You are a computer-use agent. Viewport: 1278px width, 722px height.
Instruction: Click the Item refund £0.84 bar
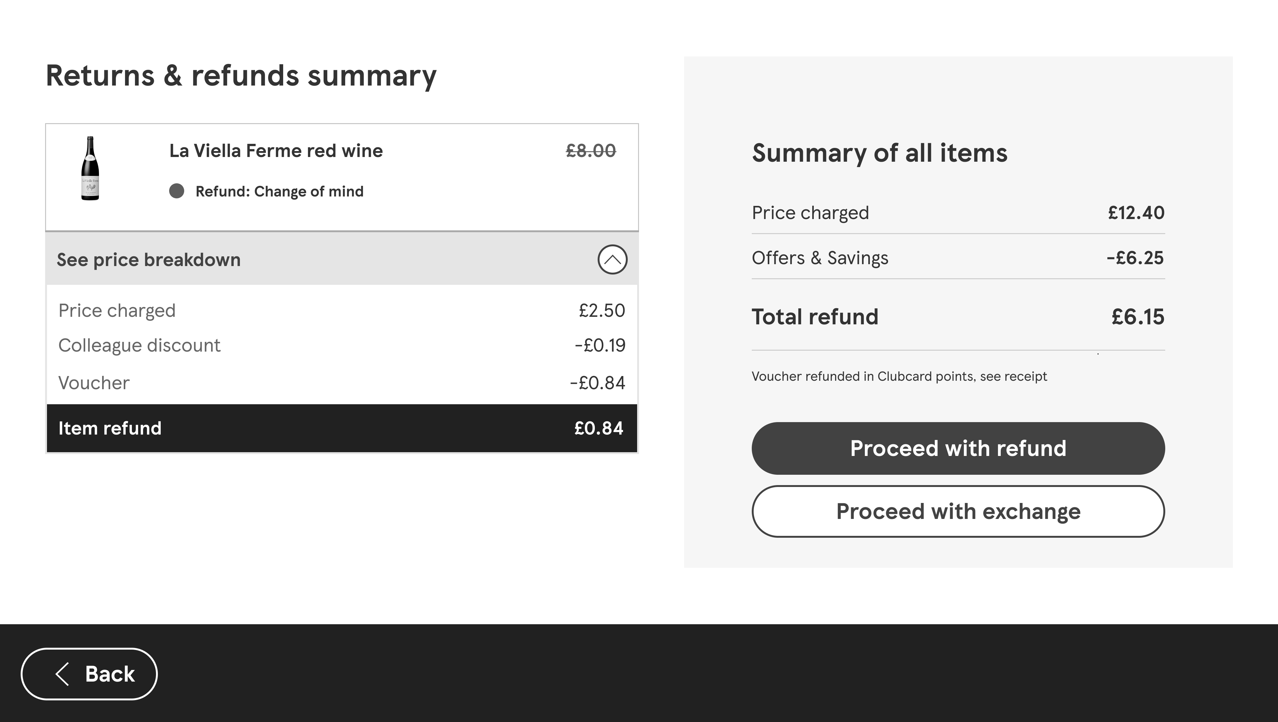341,428
